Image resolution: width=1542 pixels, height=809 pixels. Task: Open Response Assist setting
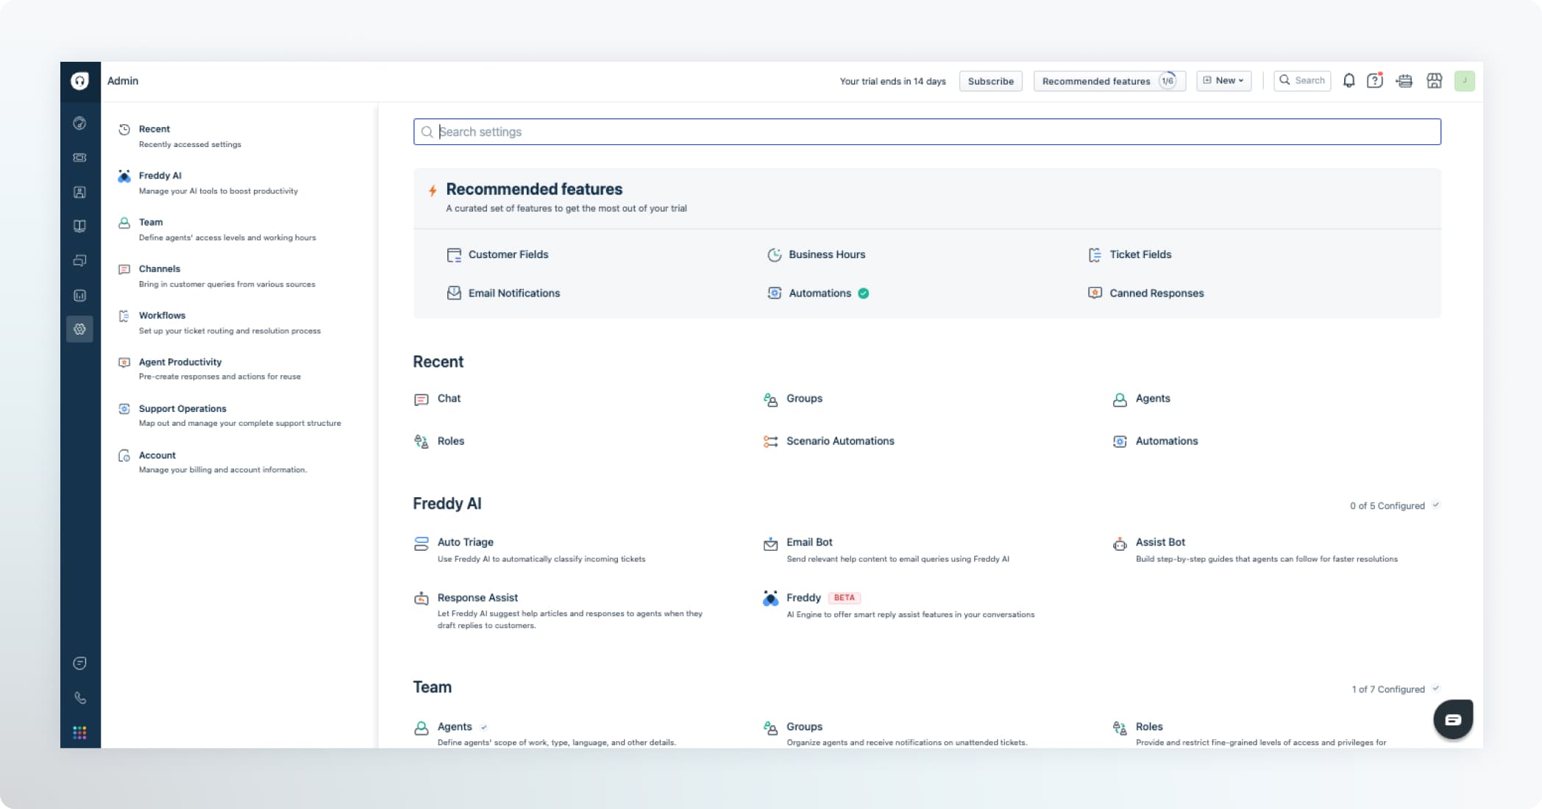(477, 598)
